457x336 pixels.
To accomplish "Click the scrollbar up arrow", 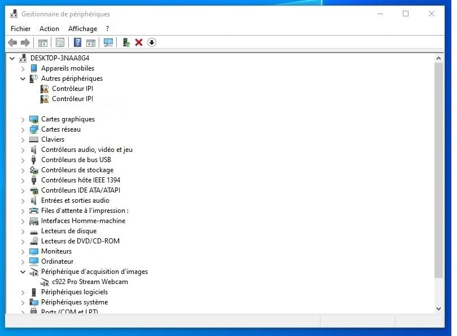I will pyautogui.click(x=438, y=58).
